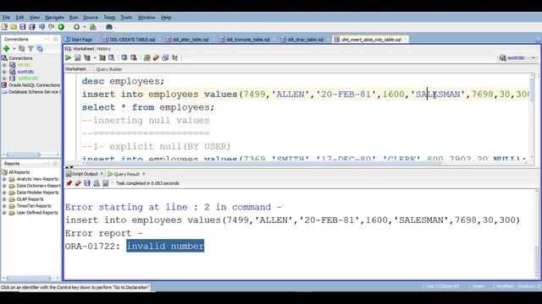Click the Filter funnel icon in Connections panel
The image size is (542, 304).
pyautogui.click(x=30, y=49)
